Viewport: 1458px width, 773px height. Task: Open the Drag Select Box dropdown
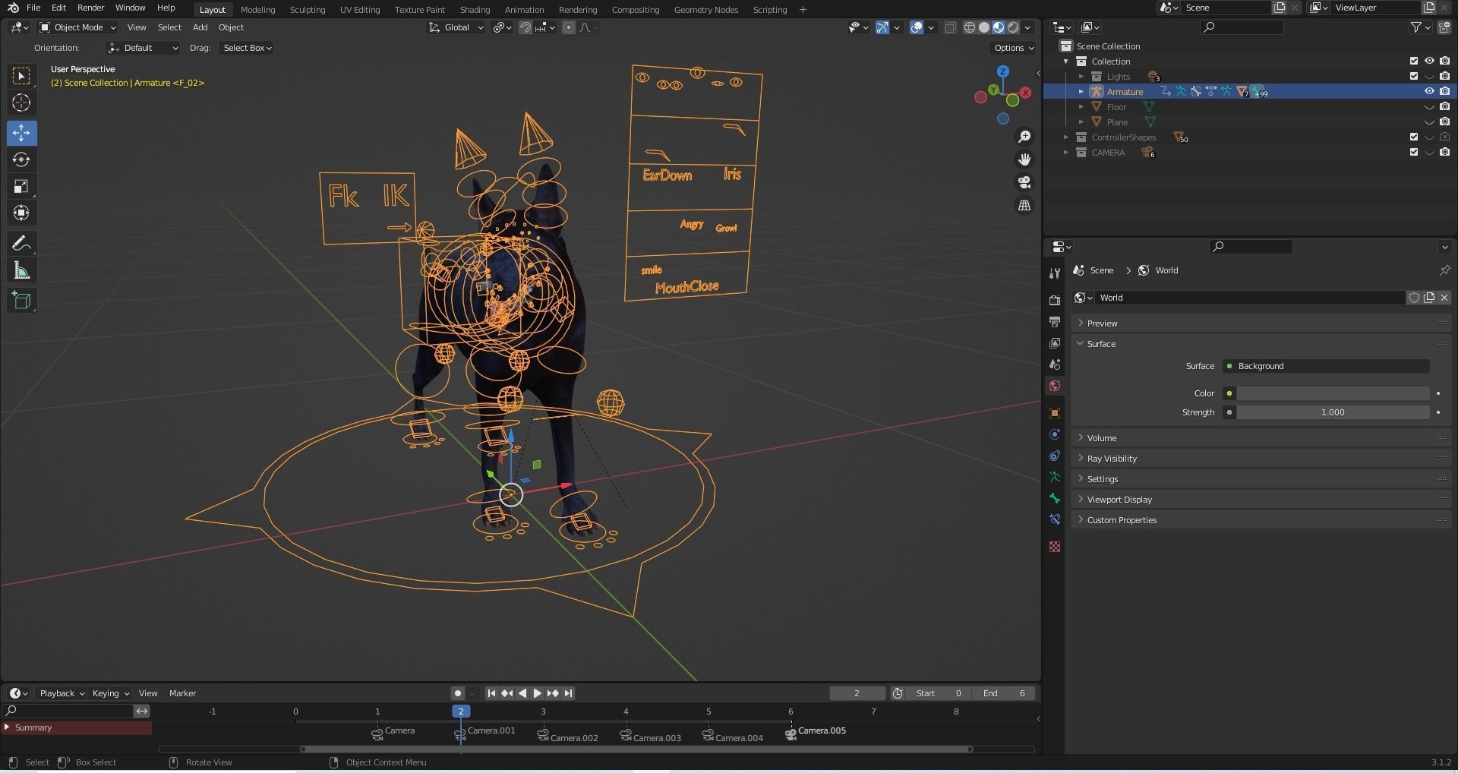pyautogui.click(x=247, y=48)
